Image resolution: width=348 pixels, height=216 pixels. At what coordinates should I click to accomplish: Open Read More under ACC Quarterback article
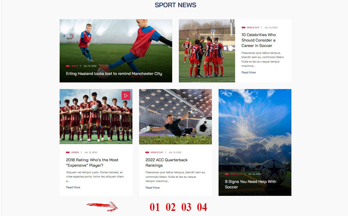coord(152,188)
